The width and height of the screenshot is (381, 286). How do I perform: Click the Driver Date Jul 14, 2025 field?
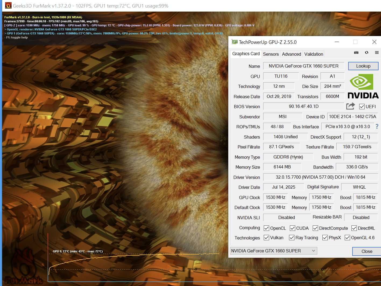(283, 187)
